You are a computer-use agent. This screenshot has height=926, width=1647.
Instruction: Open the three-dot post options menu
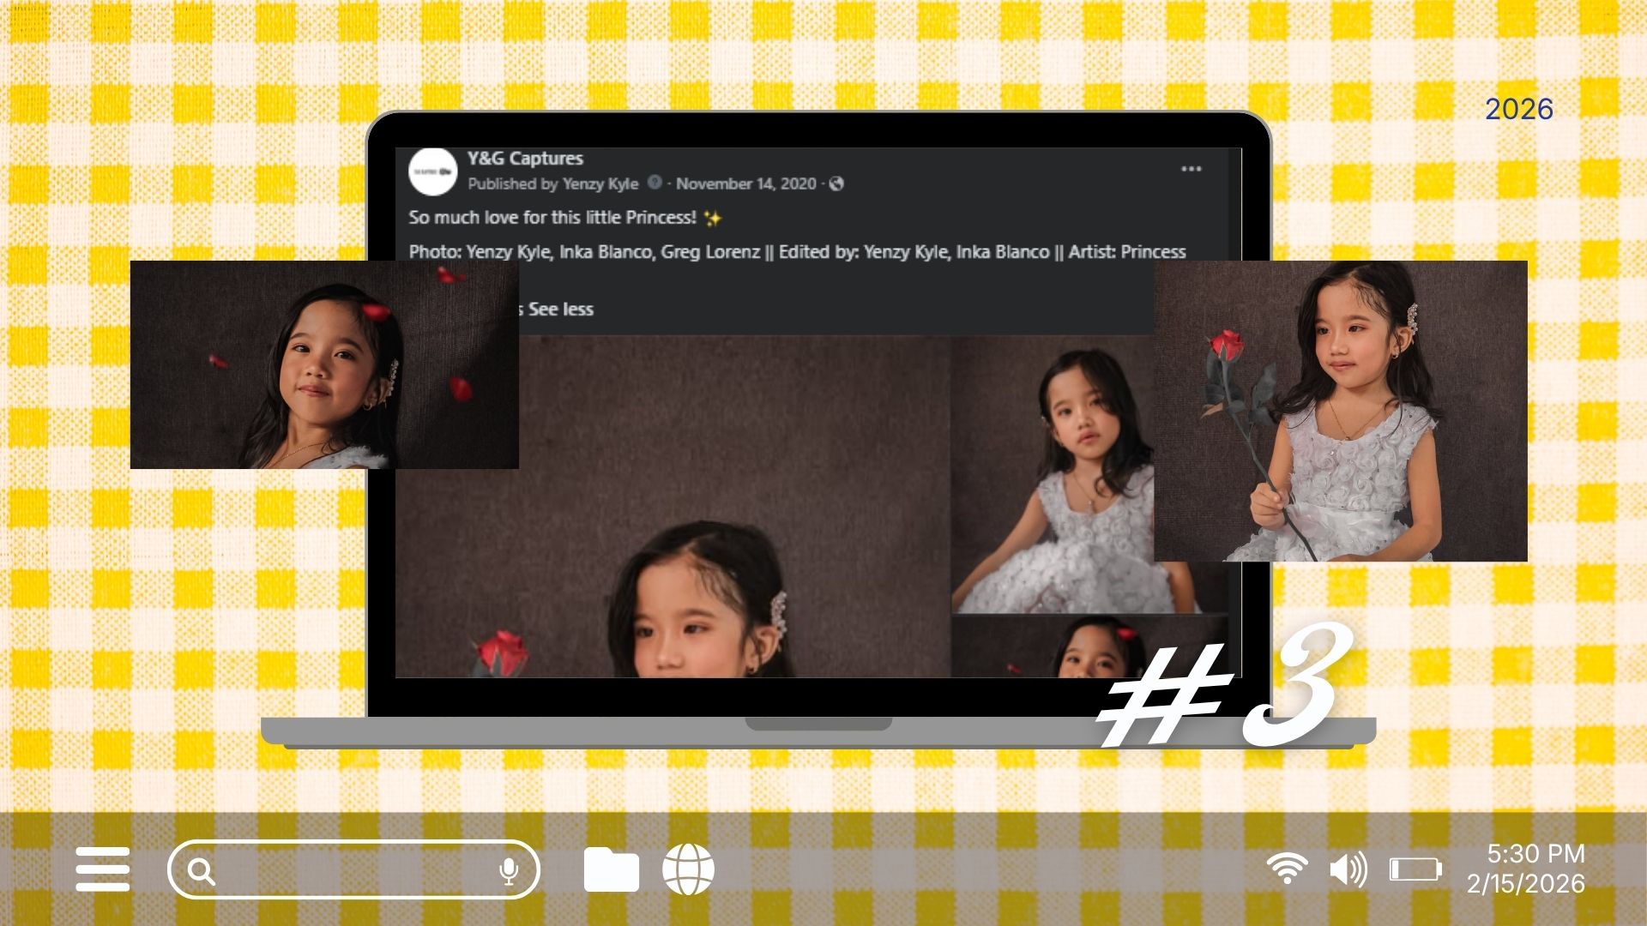pos(1192,169)
